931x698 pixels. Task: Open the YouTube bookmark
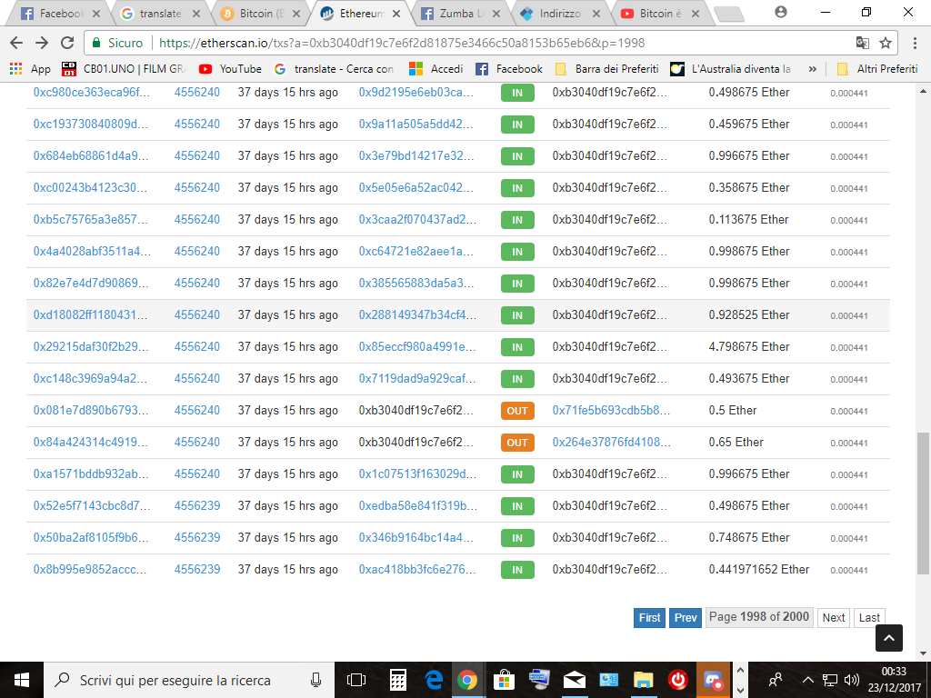point(230,69)
